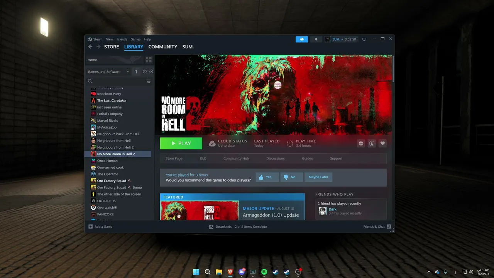
Task: Open the Friends & Chat icon
Action: [389, 227]
